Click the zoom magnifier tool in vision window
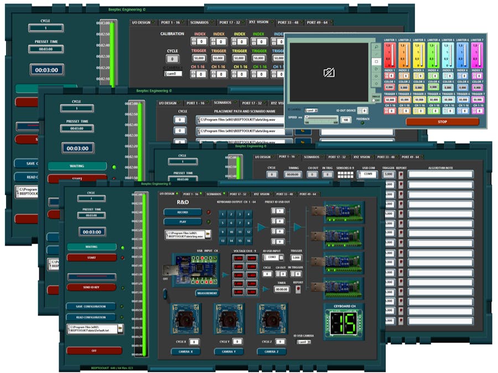 [376, 47]
